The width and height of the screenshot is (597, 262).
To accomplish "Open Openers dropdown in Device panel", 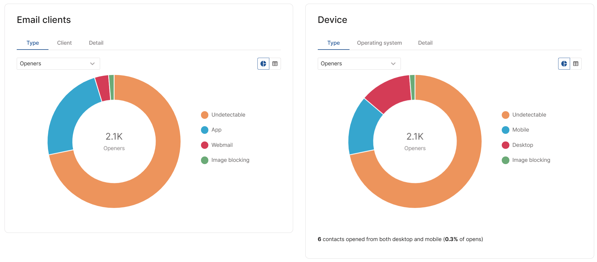I will (359, 64).
